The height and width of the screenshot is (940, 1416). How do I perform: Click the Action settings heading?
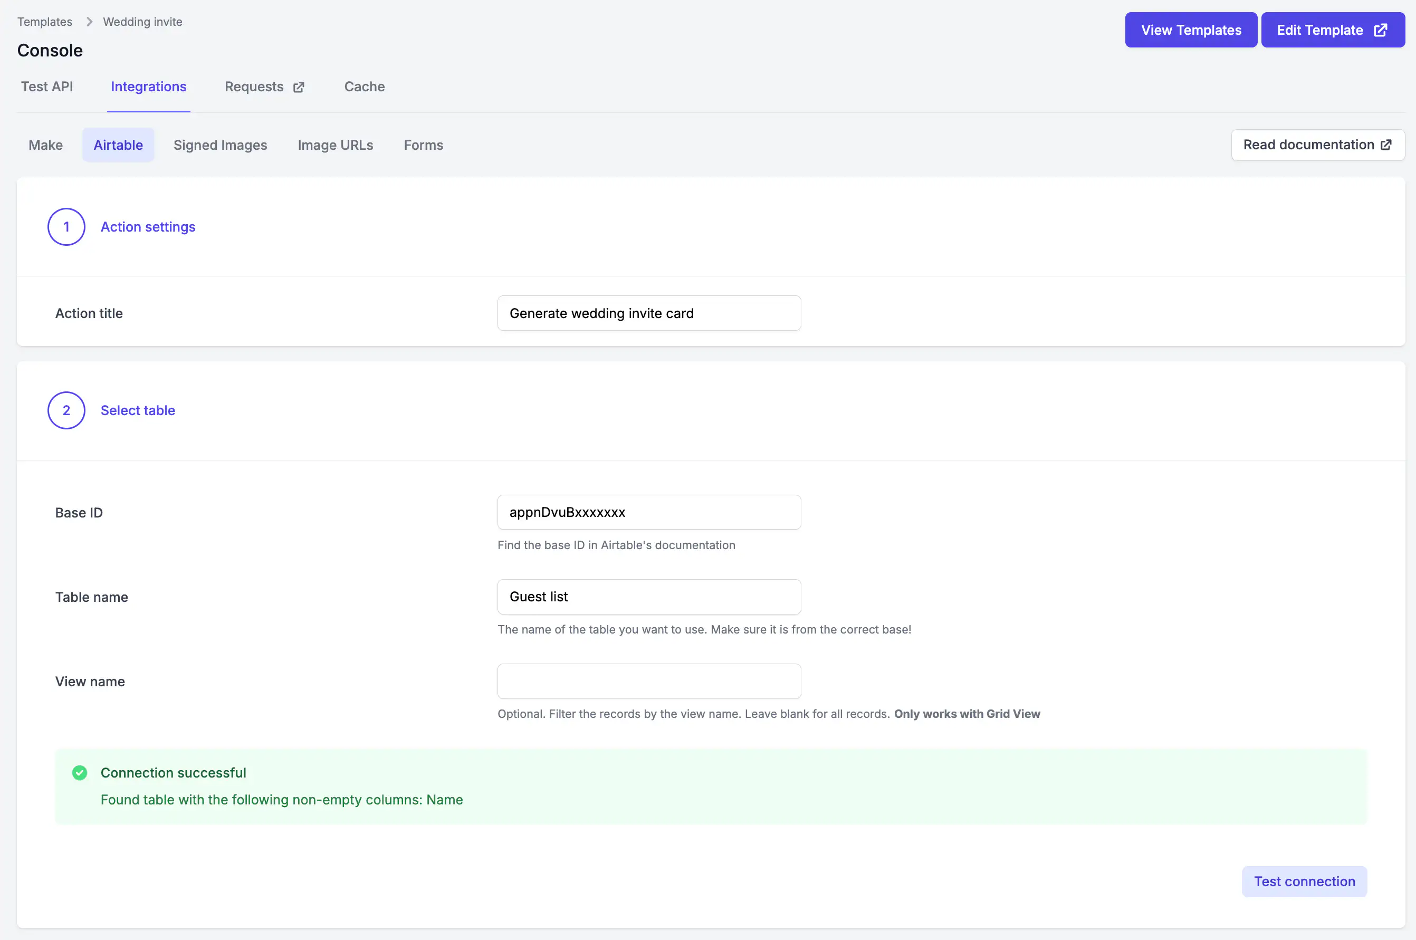(x=148, y=227)
